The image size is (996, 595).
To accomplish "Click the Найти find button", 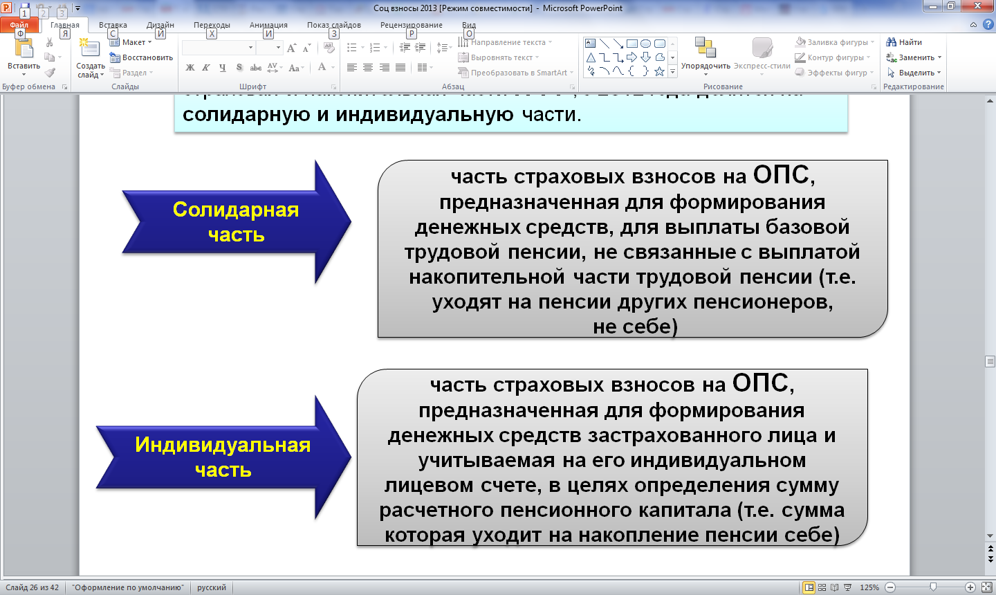I will coord(904,42).
